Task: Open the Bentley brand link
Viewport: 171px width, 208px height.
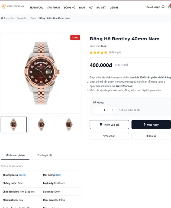Action: click(x=22, y=175)
